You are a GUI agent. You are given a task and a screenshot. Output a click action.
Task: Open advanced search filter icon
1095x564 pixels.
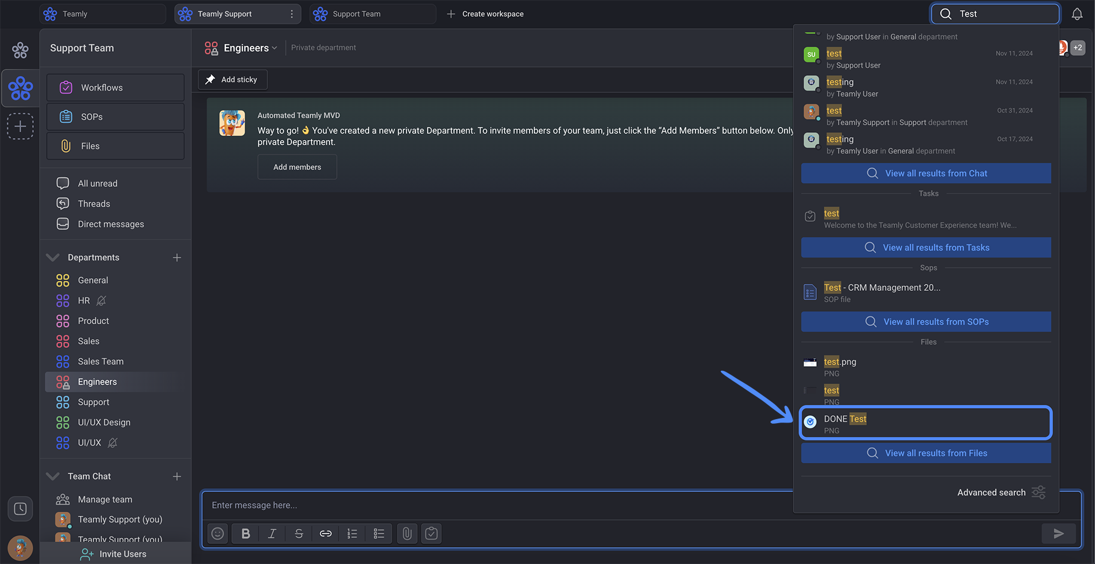coord(1039,492)
